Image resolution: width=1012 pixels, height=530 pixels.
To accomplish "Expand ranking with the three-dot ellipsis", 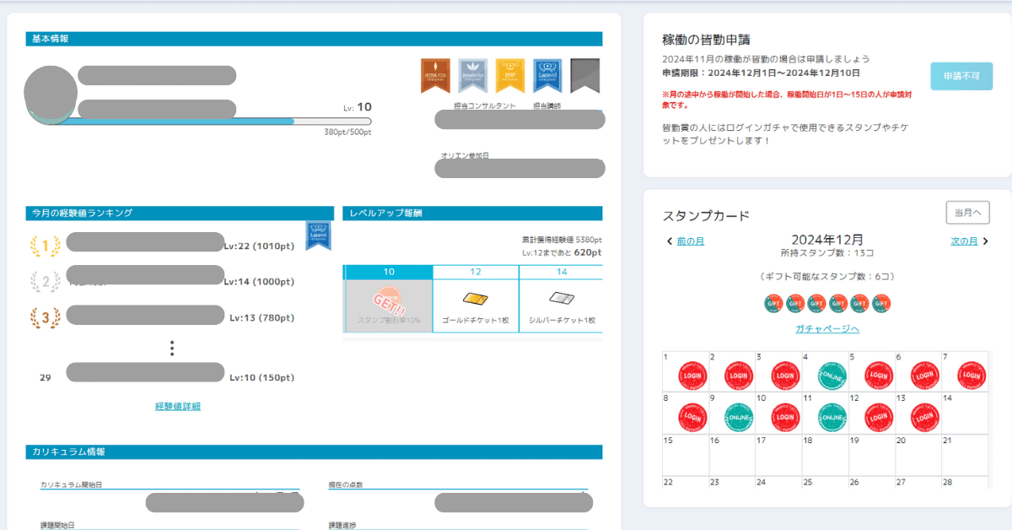I will (x=171, y=348).
